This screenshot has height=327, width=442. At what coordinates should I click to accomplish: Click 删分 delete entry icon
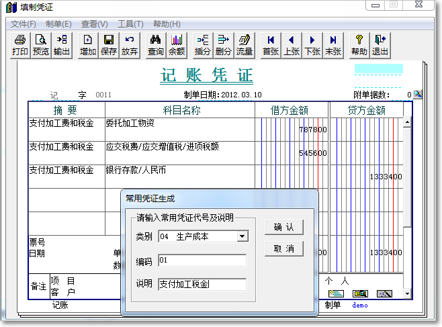click(224, 45)
